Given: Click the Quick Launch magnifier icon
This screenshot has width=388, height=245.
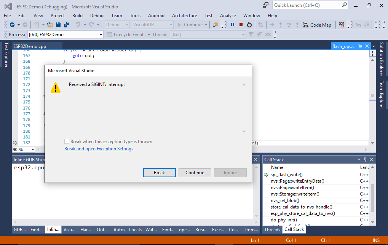Looking at the screenshot, I should click(344, 5).
